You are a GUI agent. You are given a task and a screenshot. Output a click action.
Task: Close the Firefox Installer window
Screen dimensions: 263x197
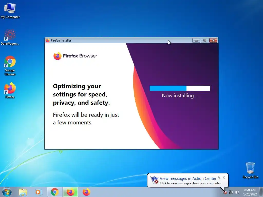(x=213, y=40)
